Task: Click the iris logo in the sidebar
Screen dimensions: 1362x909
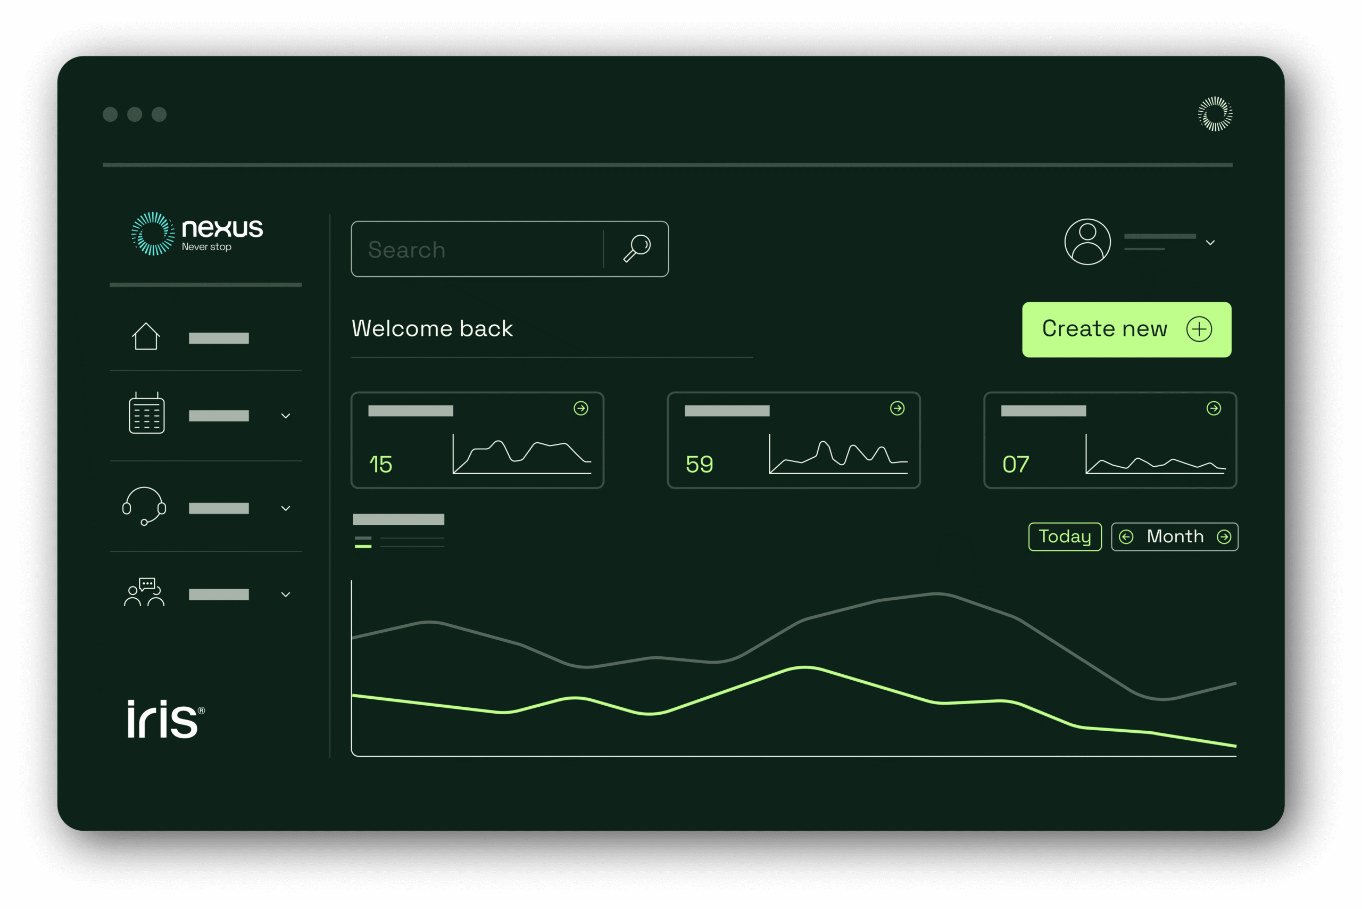Action: click(x=165, y=719)
